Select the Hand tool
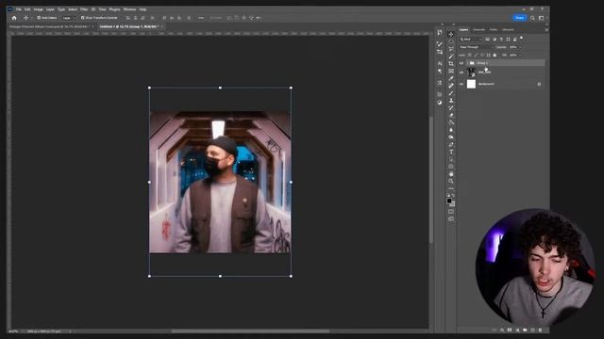 (451, 174)
